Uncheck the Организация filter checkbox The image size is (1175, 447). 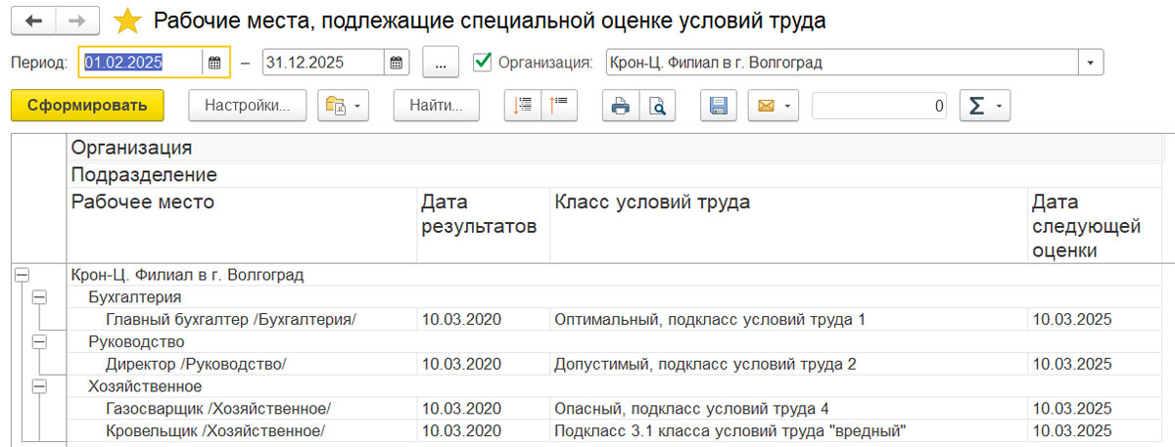coord(482,62)
